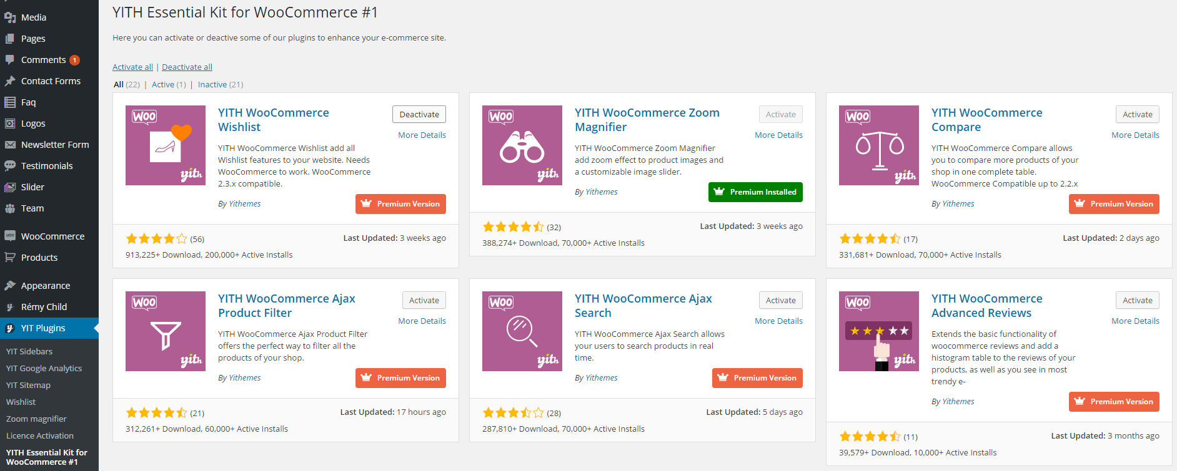
Task: Click the Zoom Magnifier binoculars thumbnail
Action: click(522, 145)
